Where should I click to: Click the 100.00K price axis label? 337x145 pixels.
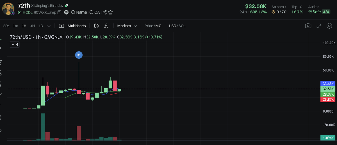point(329,43)
